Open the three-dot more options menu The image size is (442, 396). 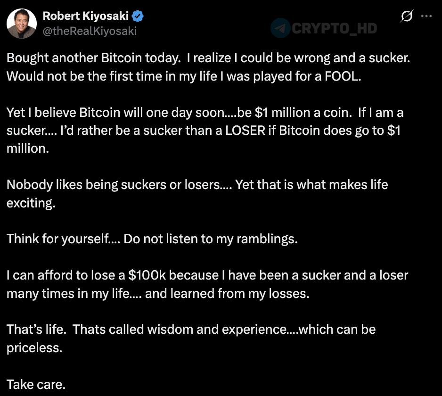pos(426,16)
